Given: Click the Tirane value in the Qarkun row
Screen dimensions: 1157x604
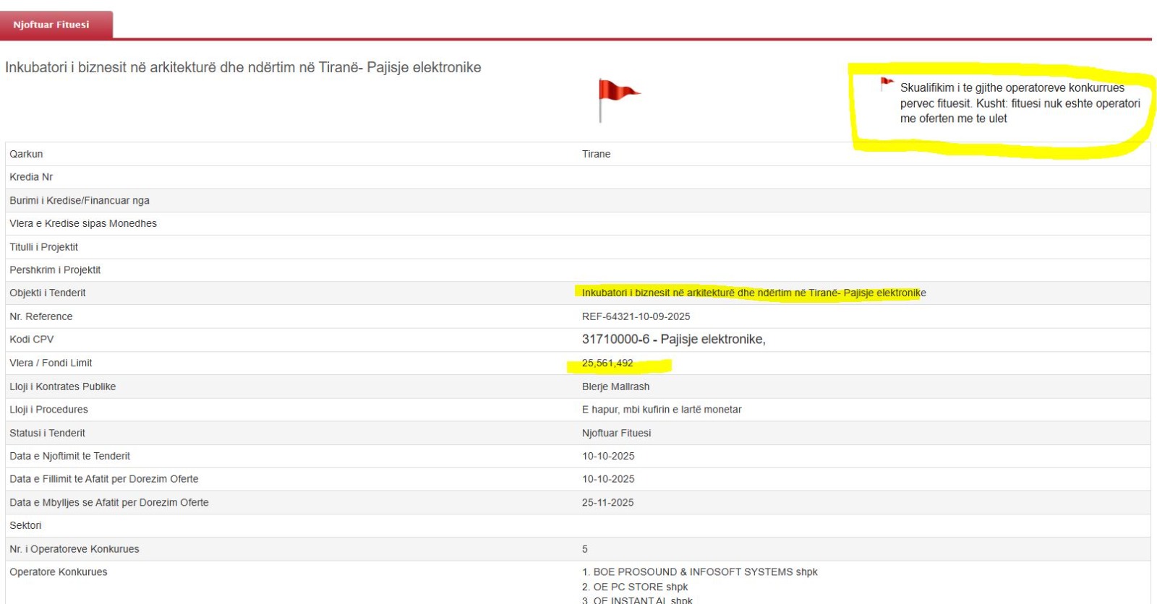Looking at the screenshot, I should pyautogui.click(x=596, y=154).
